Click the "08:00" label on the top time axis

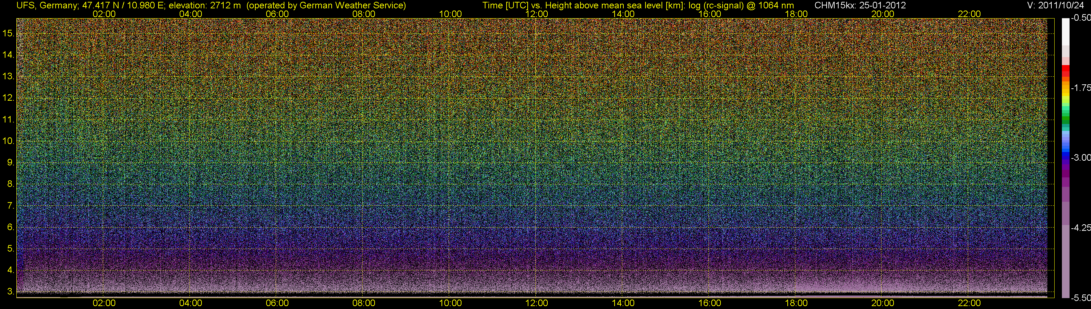pos(364,14)
